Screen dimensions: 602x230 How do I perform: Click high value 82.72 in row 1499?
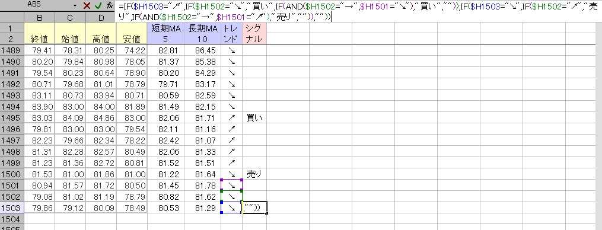[x=101, y=163]
